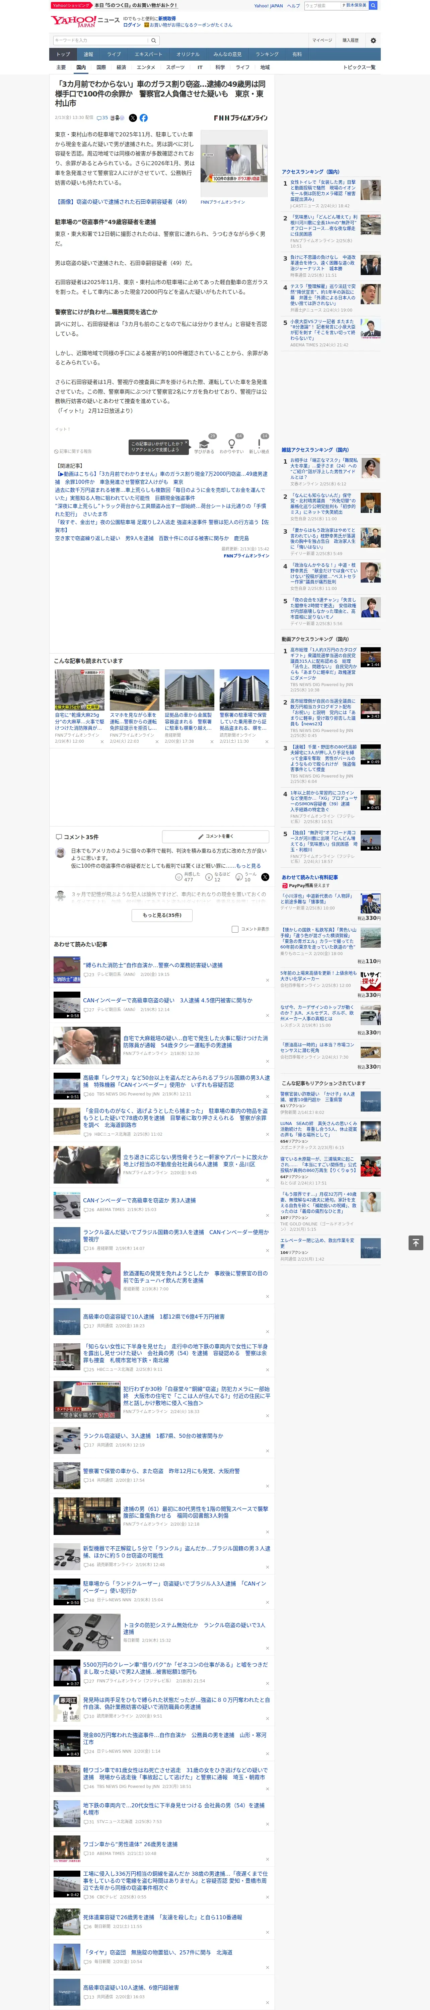Open トピックス一覧 link
This screenshot has width=430, height=2010.
coord(359,67)
